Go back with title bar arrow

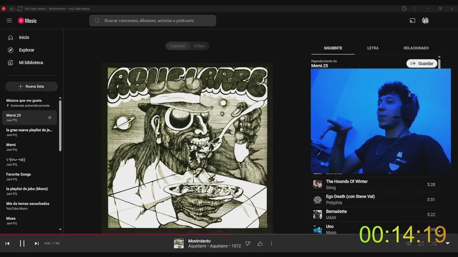(12, 9)
